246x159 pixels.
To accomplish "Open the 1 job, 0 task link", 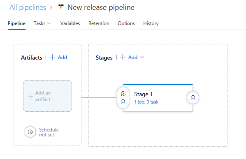I will 146,102.
